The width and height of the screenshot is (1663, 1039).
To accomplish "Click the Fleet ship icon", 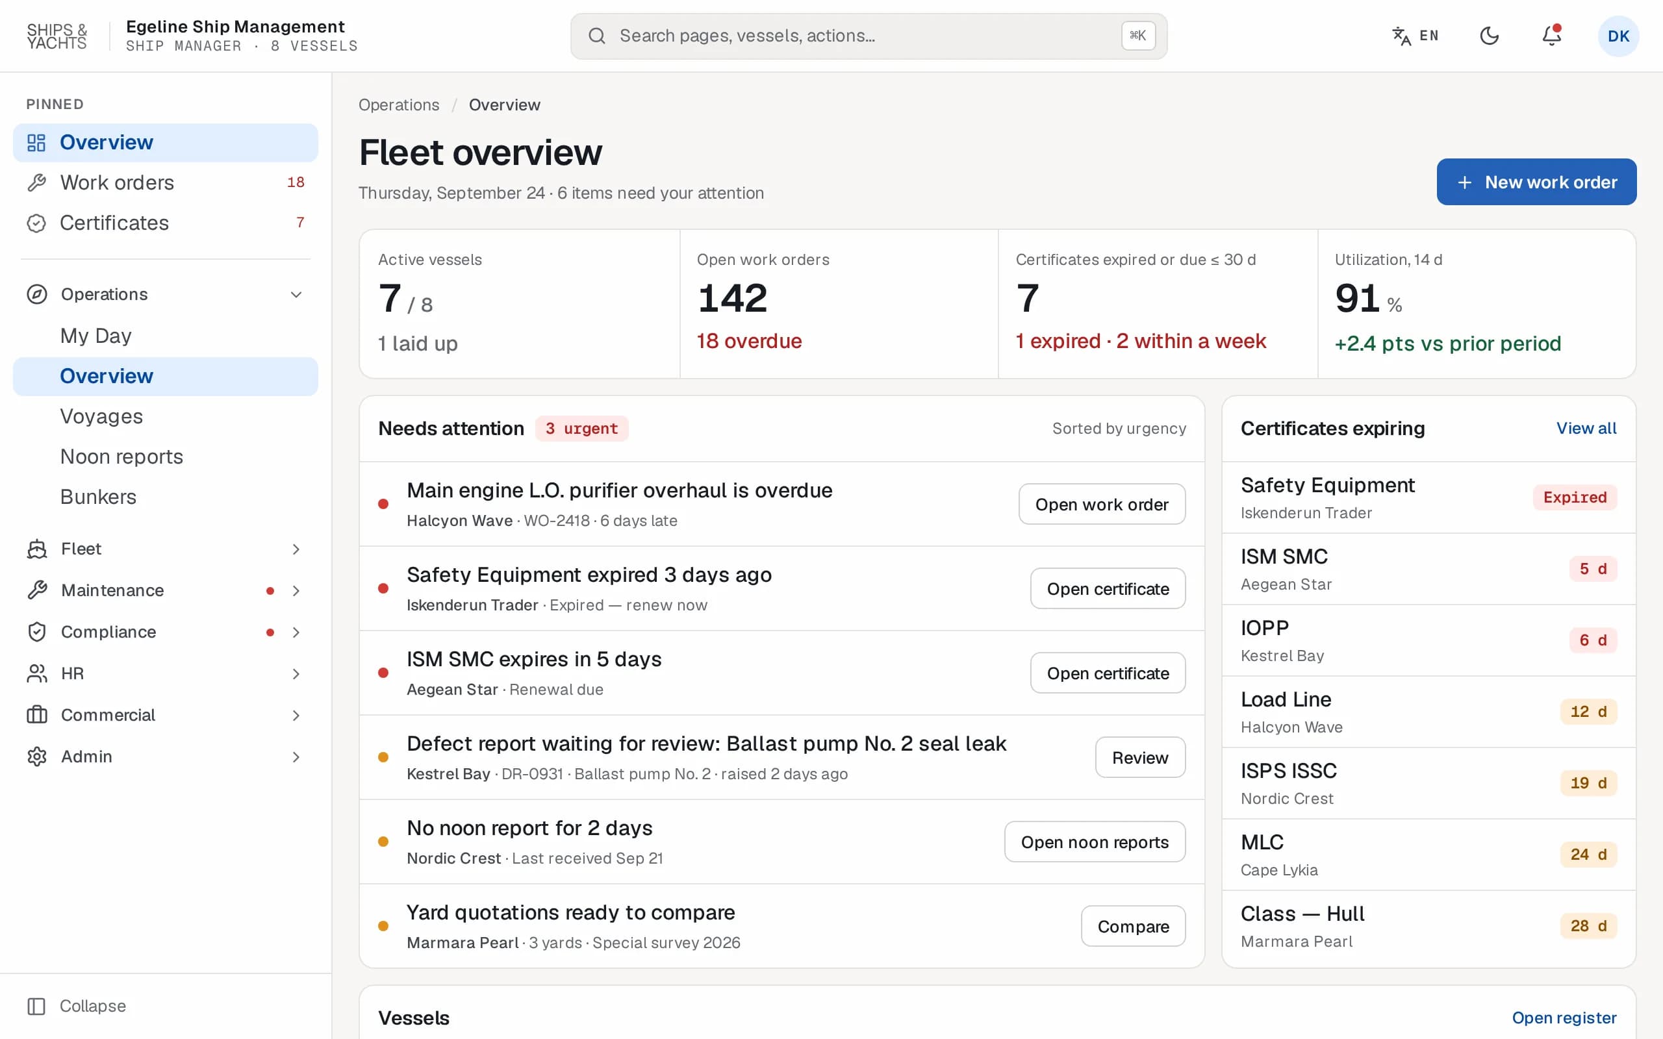I will coord(36,549).
